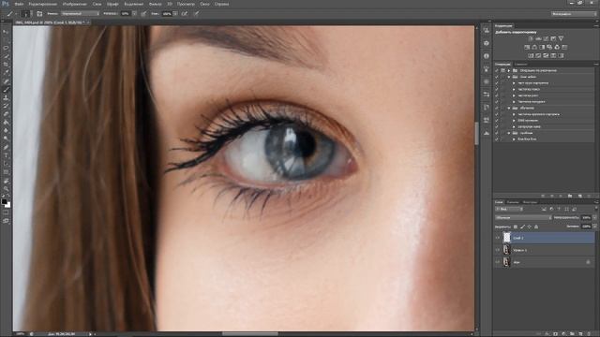
Task: Select the Type tool
Action: pyautogui.click(x=6, y=155)
